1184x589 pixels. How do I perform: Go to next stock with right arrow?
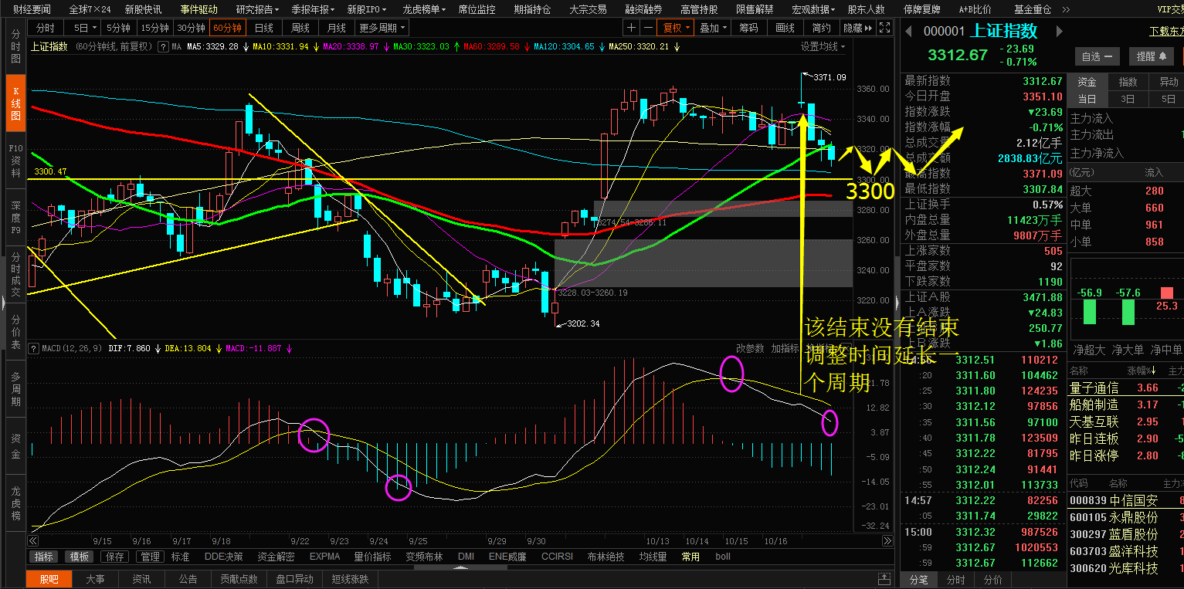[1060, 32]
